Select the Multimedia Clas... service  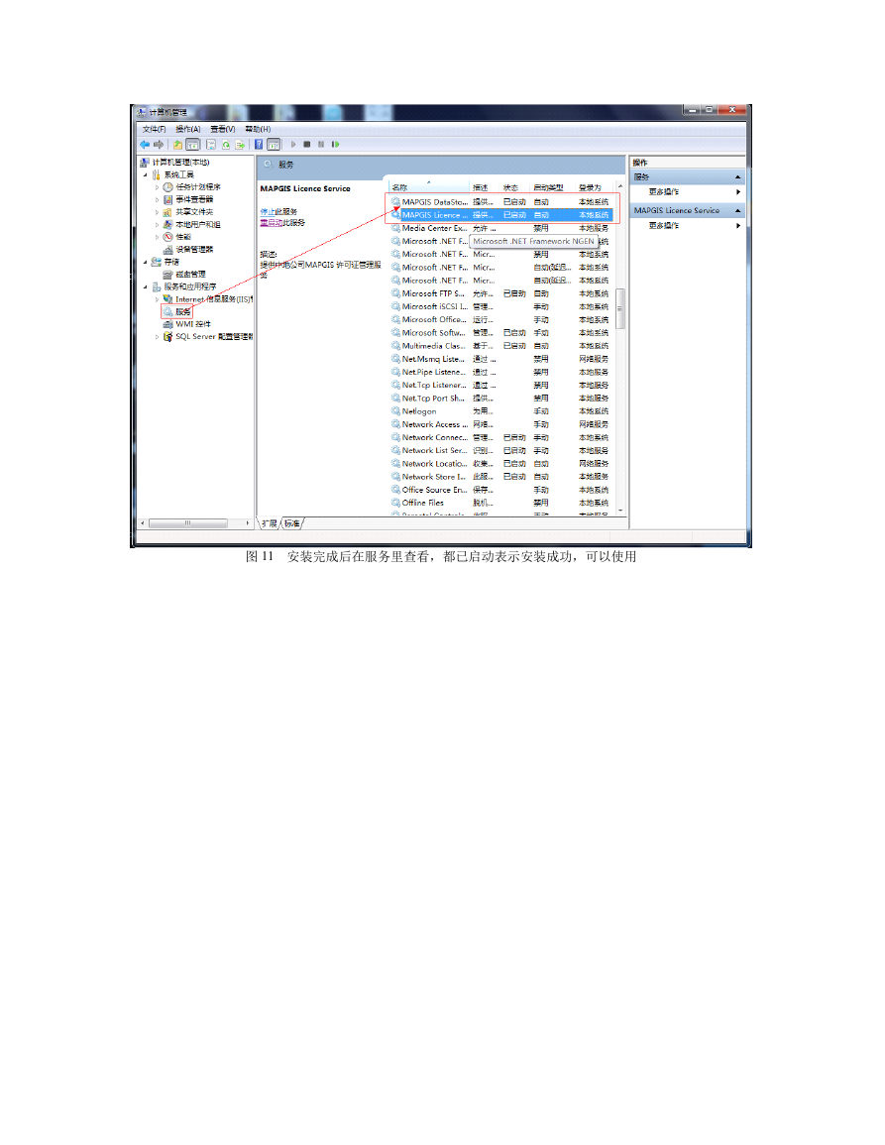coord(500,345)
